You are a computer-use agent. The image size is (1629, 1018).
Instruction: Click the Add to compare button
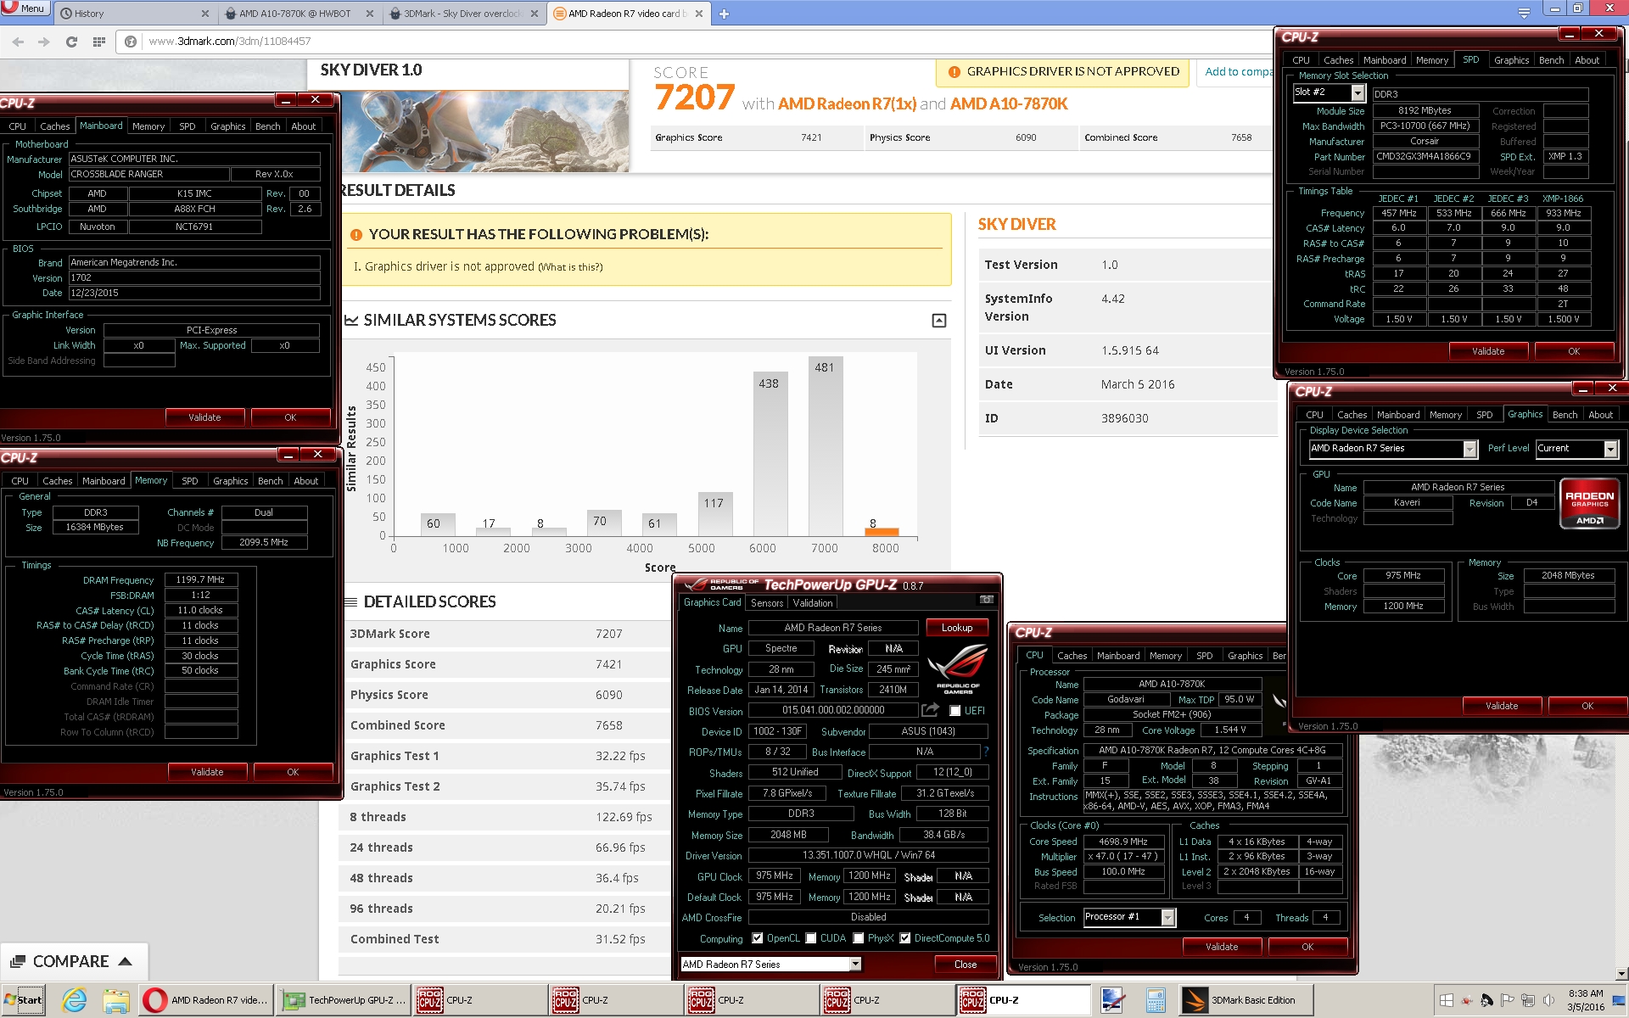1237,72
